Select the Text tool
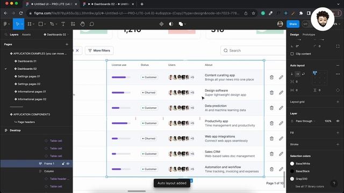This screenshot has width=344, height=193. (63, 24)
